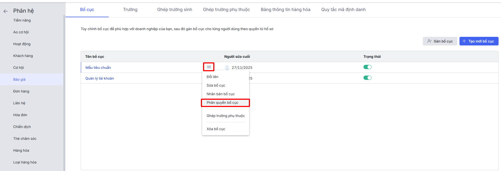Click the sidebar vertical scrollbar
This screenshot has height=171, width=501.
coord(64,91)
